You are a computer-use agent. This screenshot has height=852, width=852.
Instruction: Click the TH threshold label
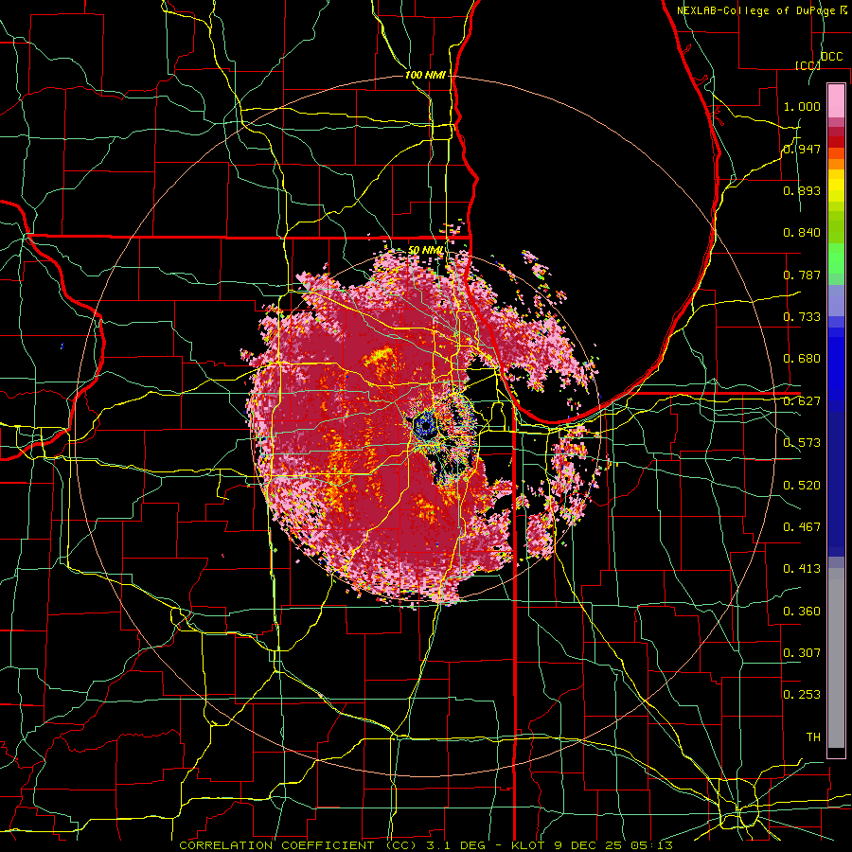pyautogui.click(x=813, y=737)
